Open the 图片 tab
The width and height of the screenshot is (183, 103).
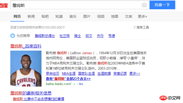tap(87, 16)
